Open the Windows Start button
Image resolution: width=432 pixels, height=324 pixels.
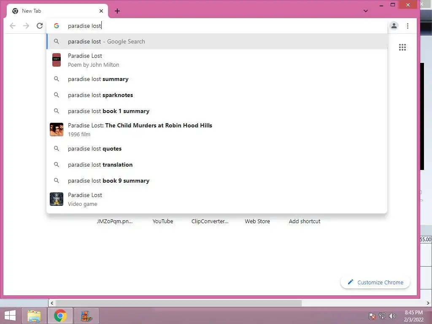pyautogui.click(x=10, y=316)
